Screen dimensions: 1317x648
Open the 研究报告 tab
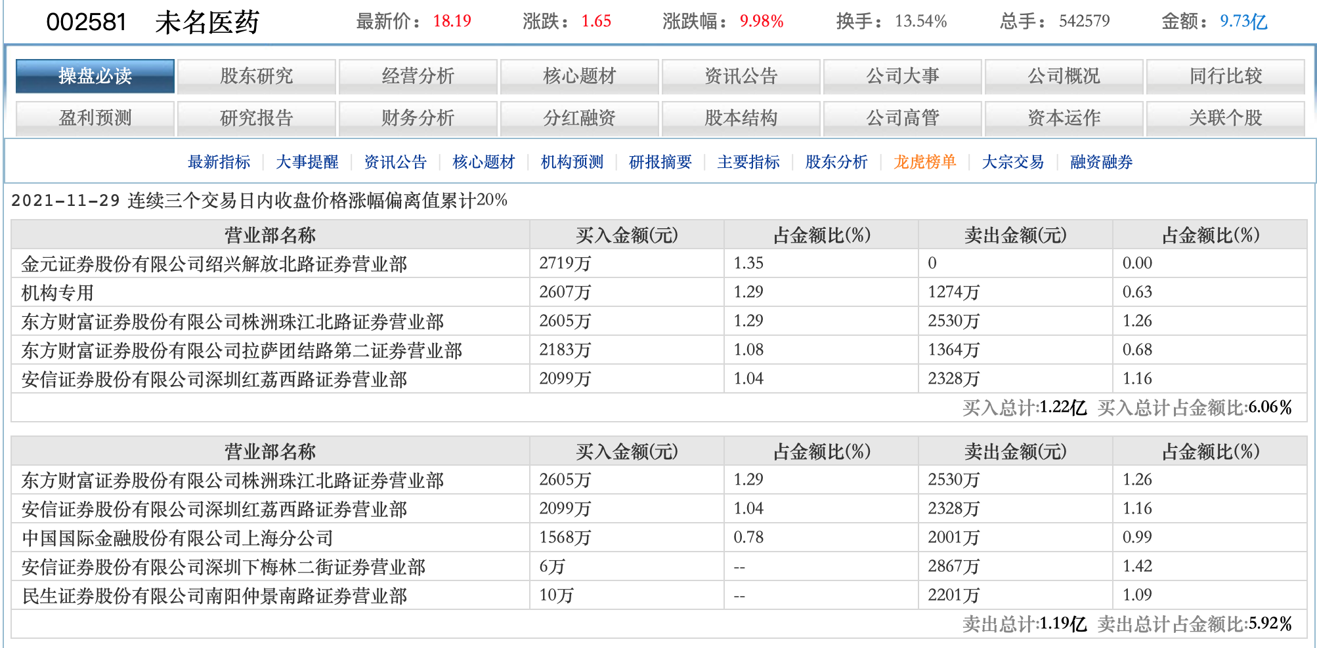click(256, 118)
